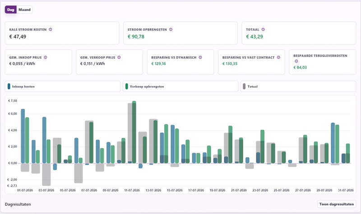Image resolution: width=361 pixels, height=214 pixels.
Task: Open info icon beside Gem. Verkoop Prijs
Action: [119, 58]
